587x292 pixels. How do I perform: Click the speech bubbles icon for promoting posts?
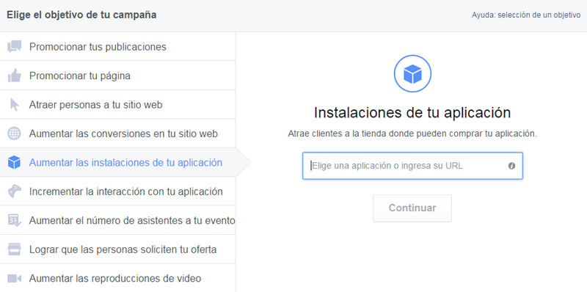(x=14, y=47)
